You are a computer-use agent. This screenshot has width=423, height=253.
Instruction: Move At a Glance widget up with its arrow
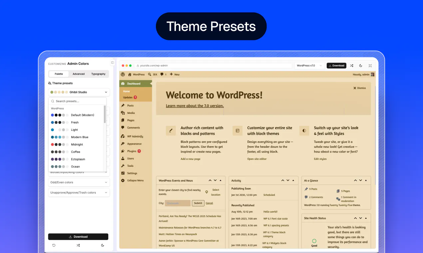coord(355,180)
